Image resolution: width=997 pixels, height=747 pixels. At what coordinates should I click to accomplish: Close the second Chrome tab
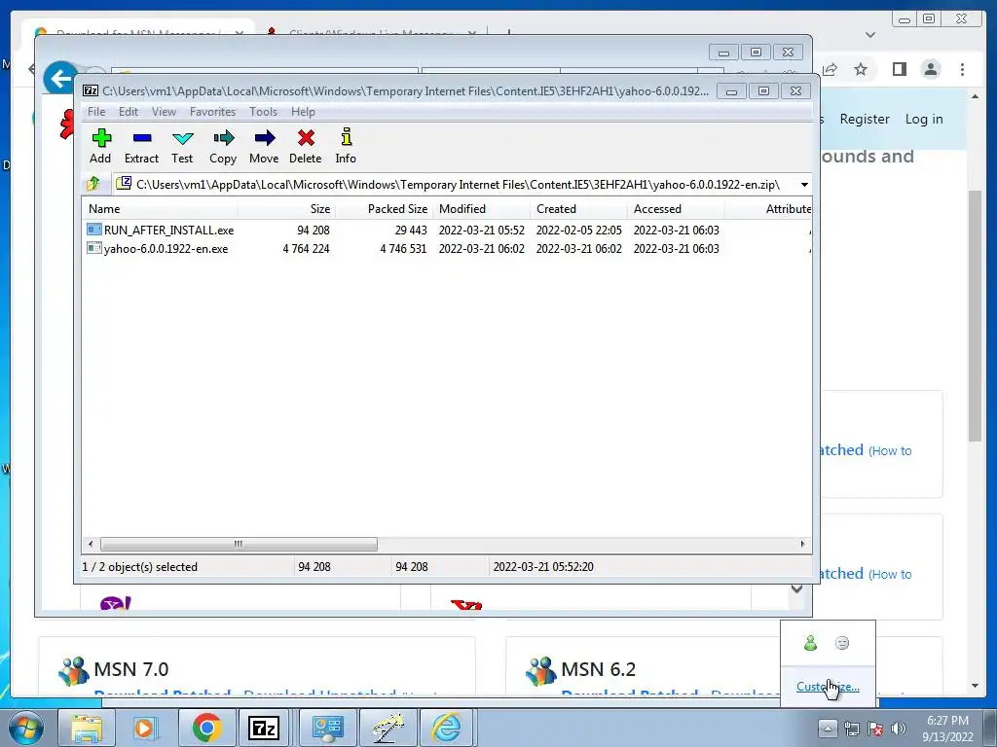pyautogui.click(x=472, y=33)
